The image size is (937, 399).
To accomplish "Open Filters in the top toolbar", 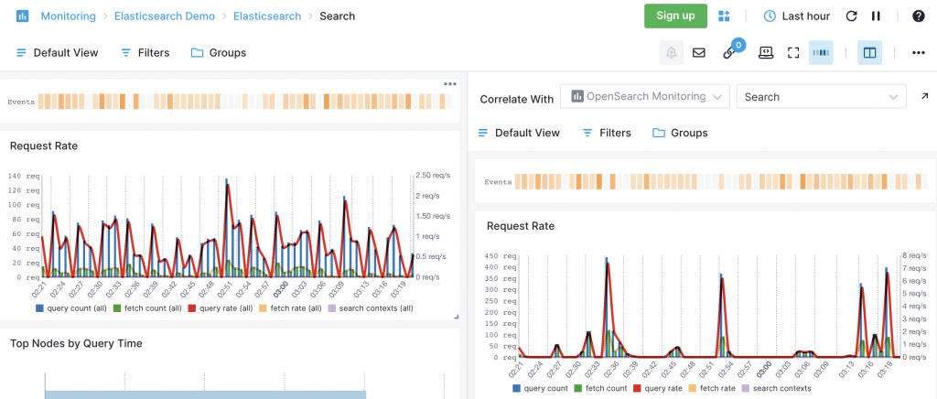I will [145, 52].
